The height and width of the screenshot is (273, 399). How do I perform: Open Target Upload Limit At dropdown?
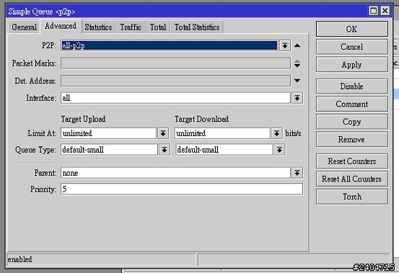point(163,133)
